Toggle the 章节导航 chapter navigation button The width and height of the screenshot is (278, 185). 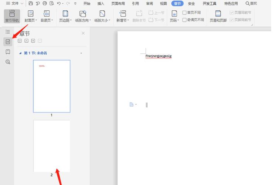coord(12,16)
